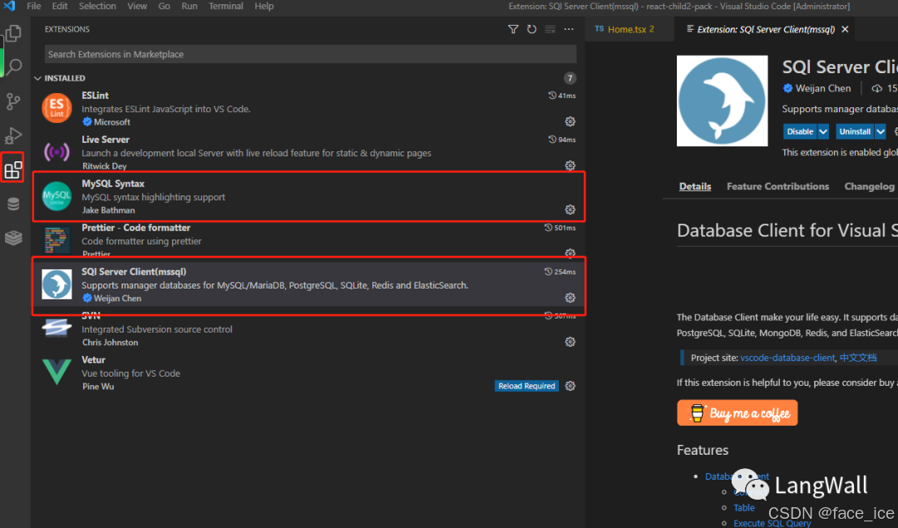This screenshot has width=898, height=528.
Task: Open the ESLint extension settings gear
Action: [570, 121]
